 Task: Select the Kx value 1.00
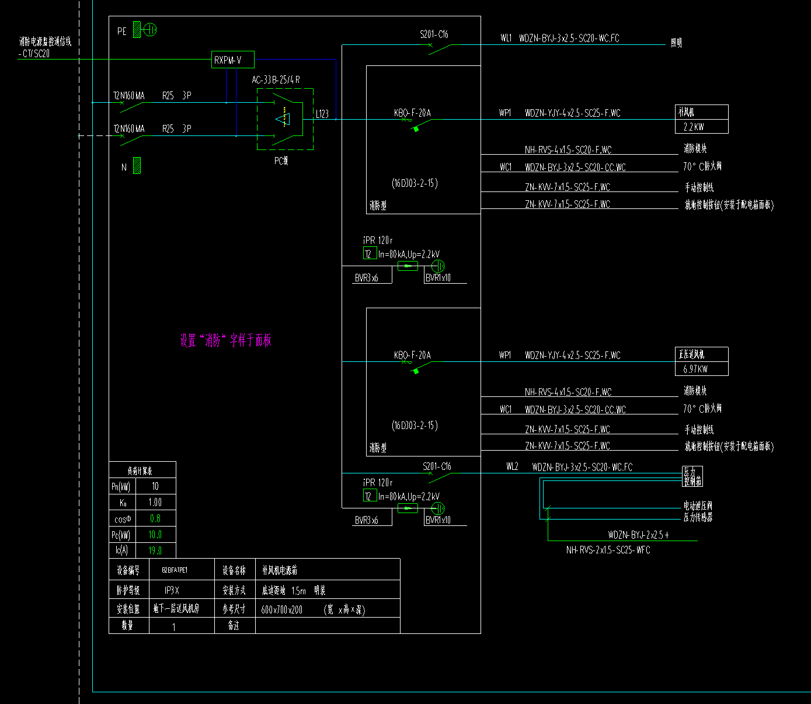(x=155, y=502)
